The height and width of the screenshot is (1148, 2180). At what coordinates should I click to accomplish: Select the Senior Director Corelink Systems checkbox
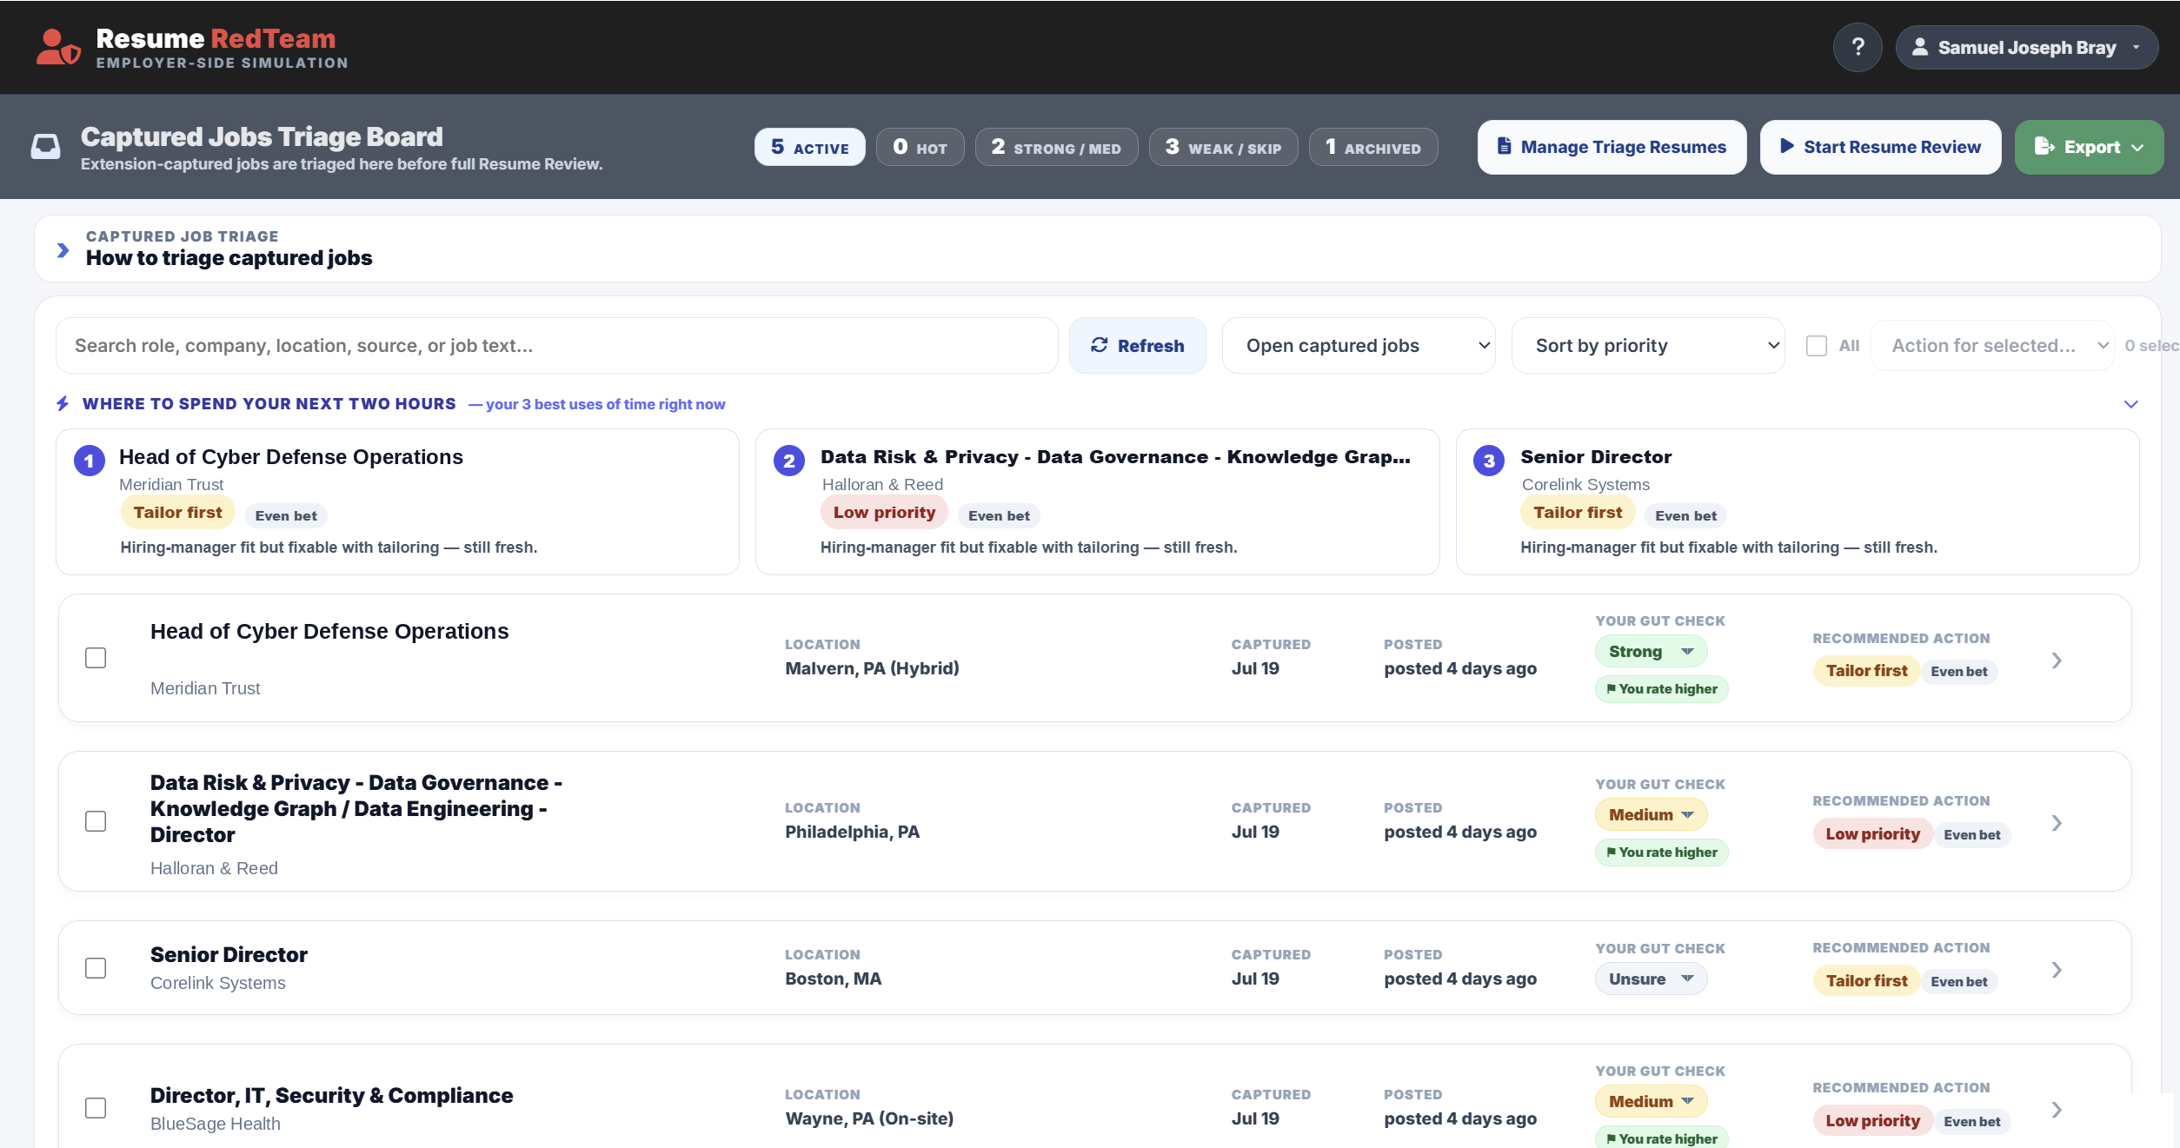click(x=96, y=968)
